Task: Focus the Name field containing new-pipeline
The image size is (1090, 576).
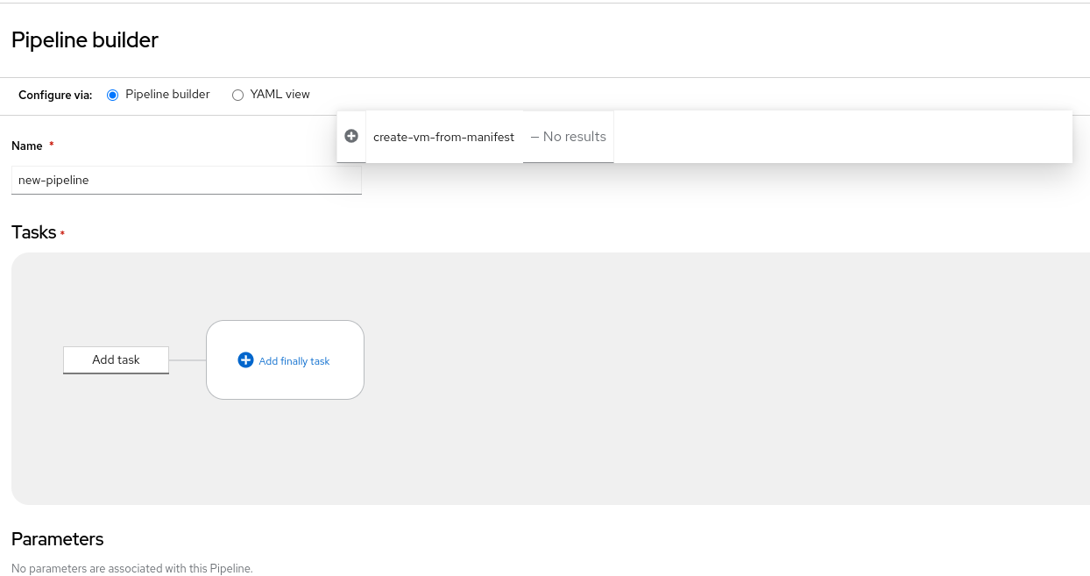Action: click(x=186, y=180)
